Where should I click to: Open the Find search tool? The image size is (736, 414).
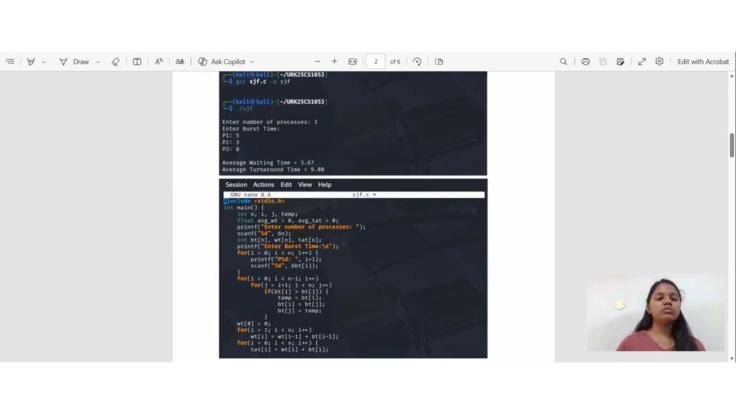(563, 62)
